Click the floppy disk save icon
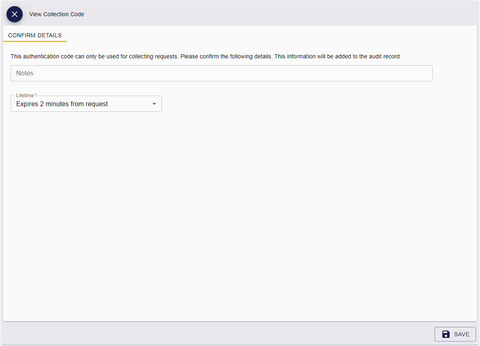480x346 pixels. tap(446, 334)
